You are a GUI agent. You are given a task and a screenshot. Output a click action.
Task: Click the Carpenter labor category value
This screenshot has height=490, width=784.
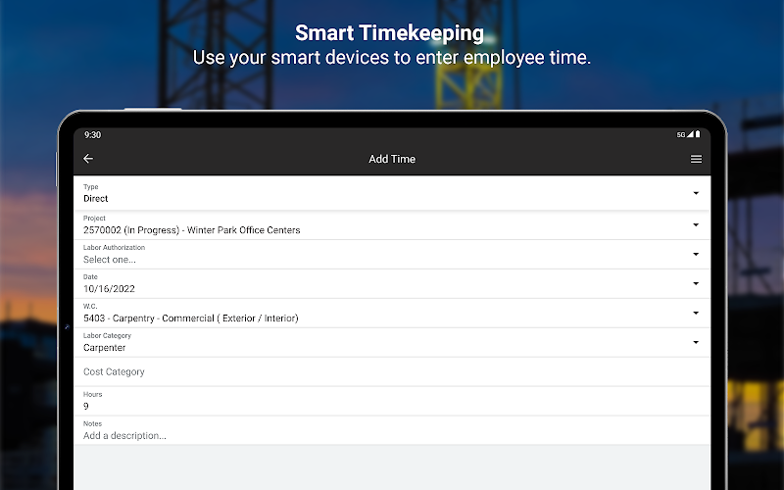[x=104, y=348]
